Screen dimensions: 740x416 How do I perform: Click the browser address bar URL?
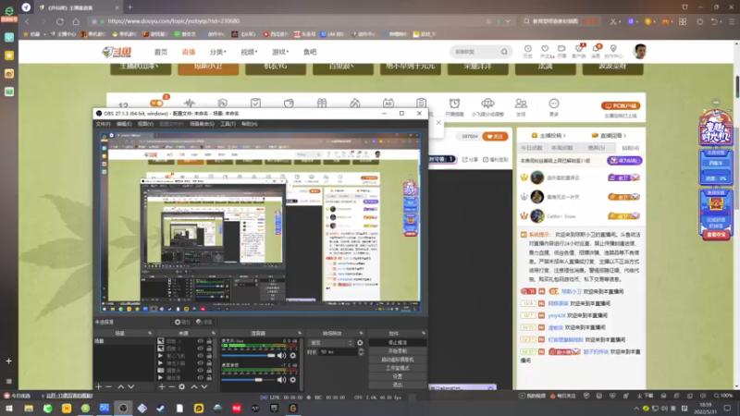pyautogui.click(x=174, y=21)
